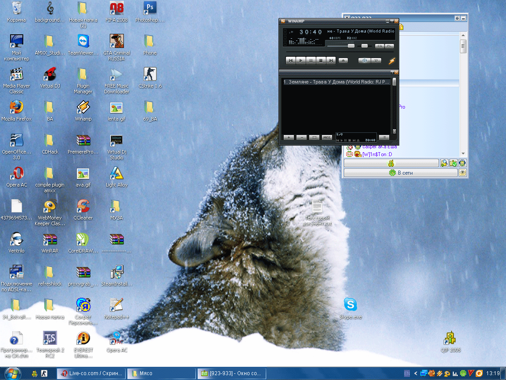Viewport: 506px width, 380px height.
Task: Expand hidden system tray icons arrow
Action: coord(416,373)
